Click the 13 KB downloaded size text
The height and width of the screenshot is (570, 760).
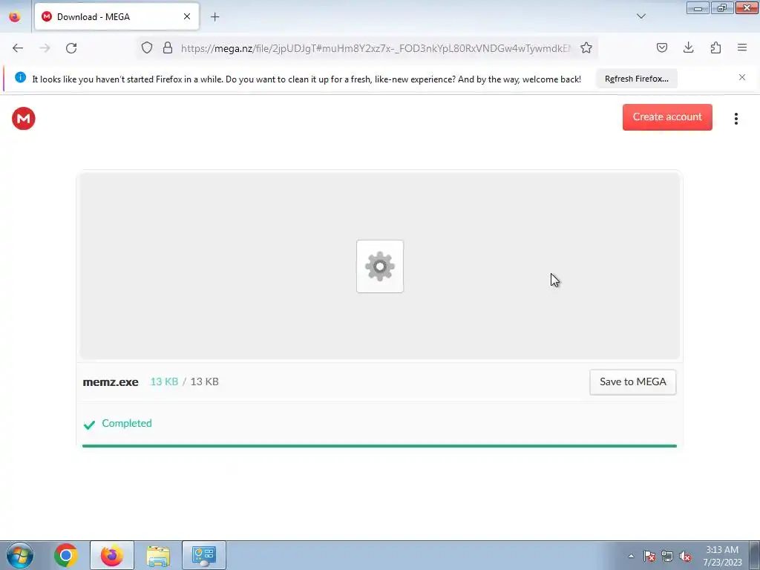(164, 381)
